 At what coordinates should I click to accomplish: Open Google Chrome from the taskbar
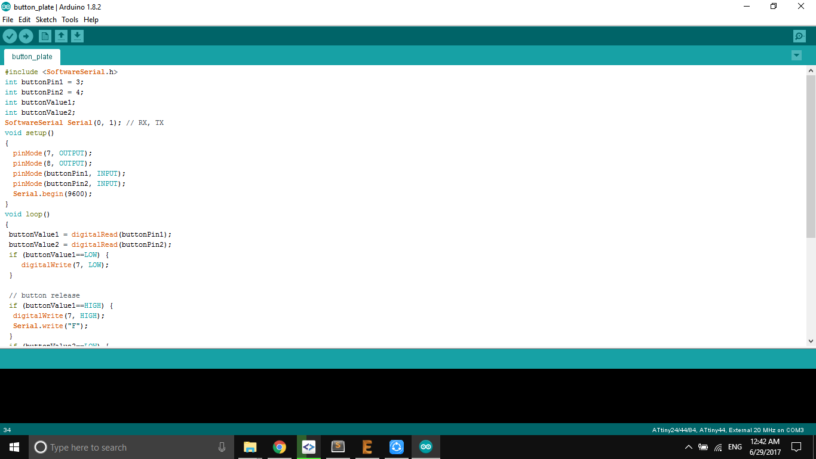(279, 447)
